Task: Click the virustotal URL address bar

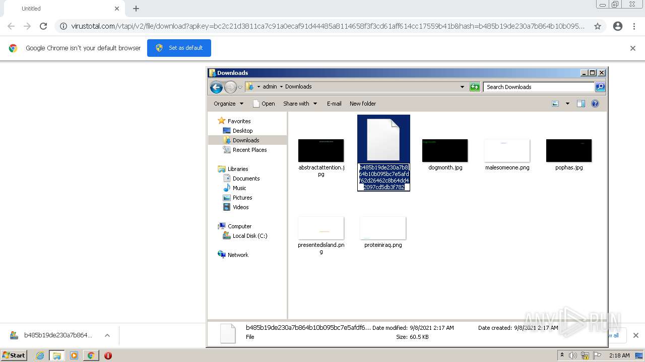Action: 328,26
